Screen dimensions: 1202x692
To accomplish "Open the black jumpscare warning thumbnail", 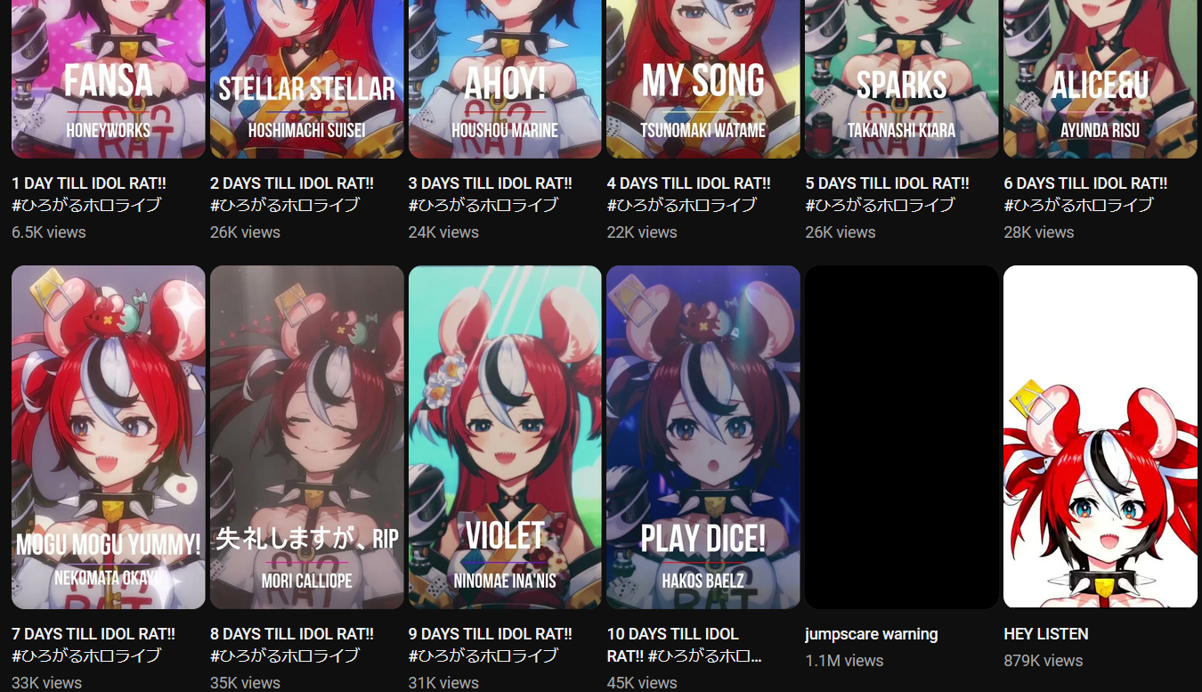I will [x=902, y=437].
